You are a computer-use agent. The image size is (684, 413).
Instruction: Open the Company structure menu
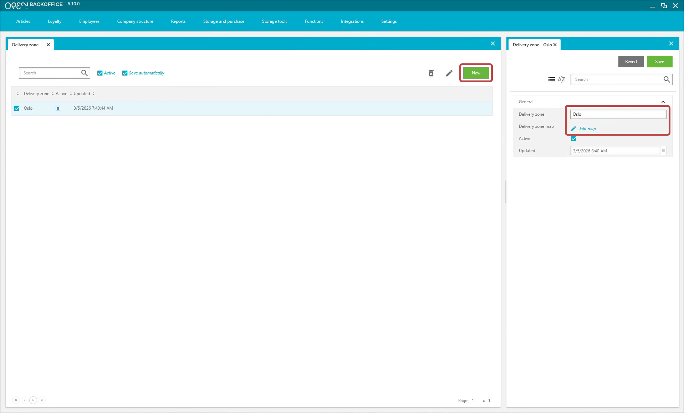(135, 21)
